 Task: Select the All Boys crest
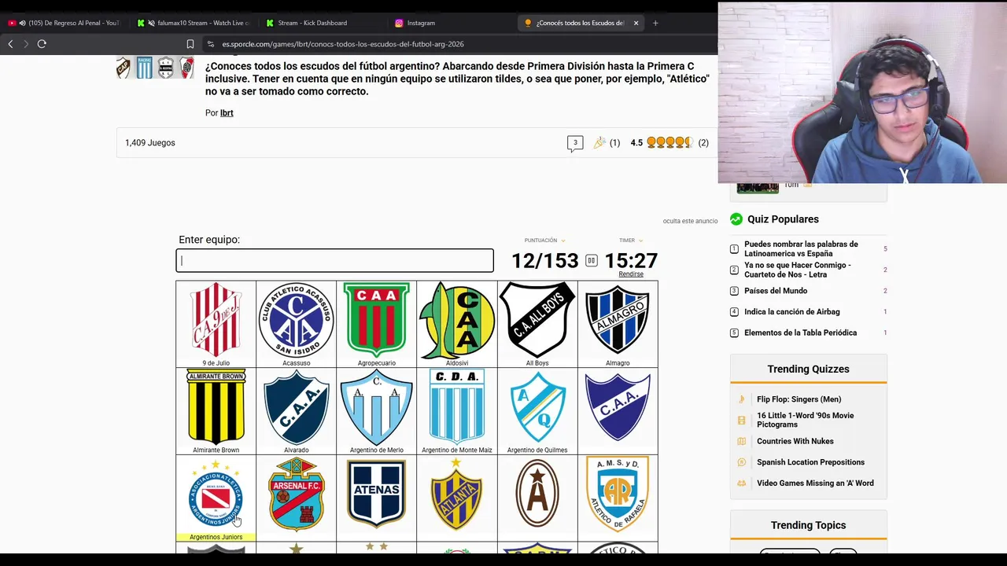pyautogui.click(x=537, y=321)
